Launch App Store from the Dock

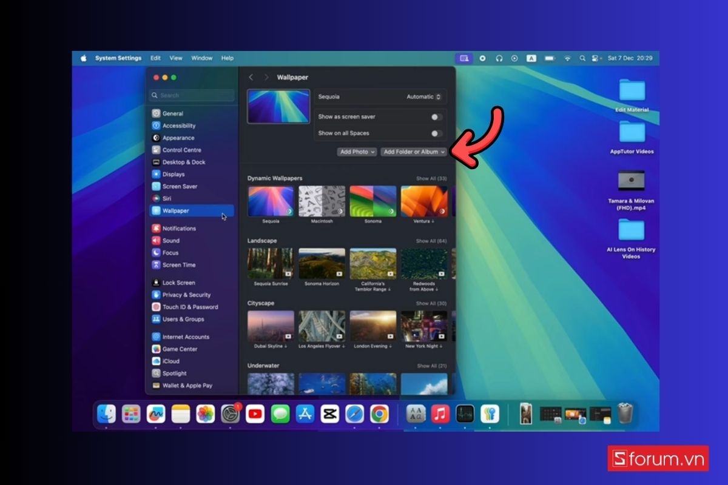tap(305, 414)
